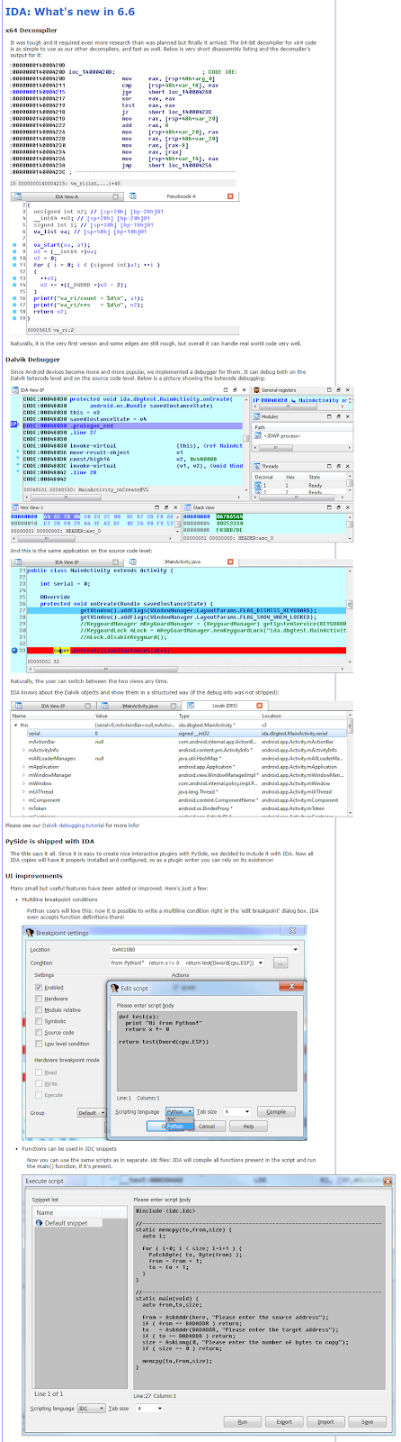Click Help in Edit script dialog
Screen dimensions: 401x1442
coord(248,1126)
